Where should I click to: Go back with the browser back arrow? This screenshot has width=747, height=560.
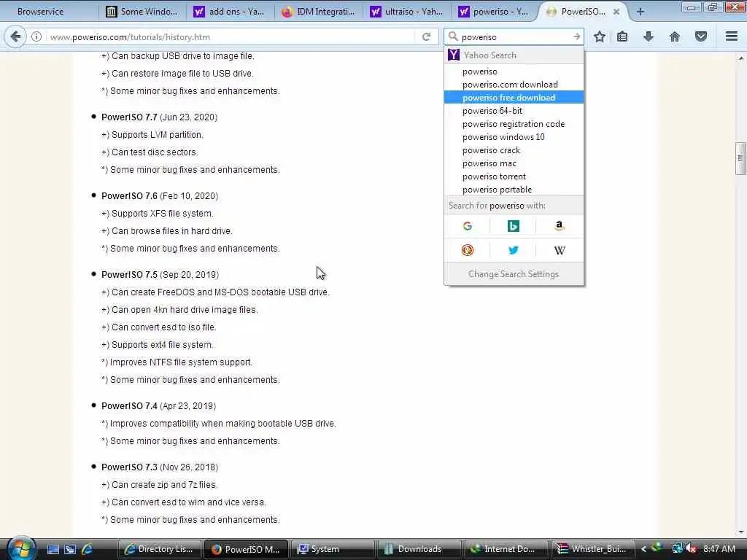(15, 36)
